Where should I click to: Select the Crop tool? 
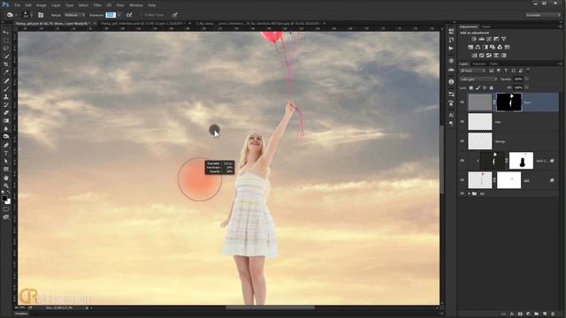pos(6,64)
